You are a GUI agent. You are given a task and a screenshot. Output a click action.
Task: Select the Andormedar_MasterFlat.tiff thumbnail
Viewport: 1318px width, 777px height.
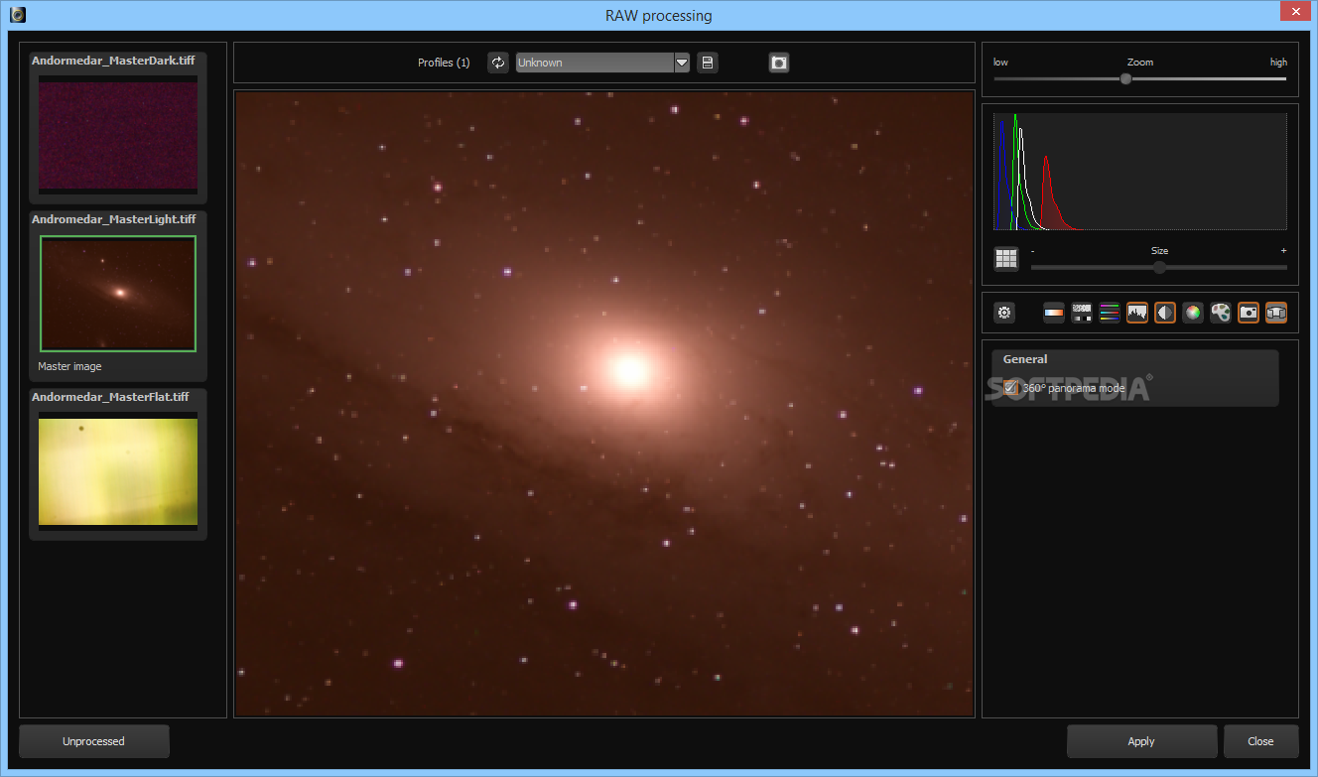click(x=118, y=471)
